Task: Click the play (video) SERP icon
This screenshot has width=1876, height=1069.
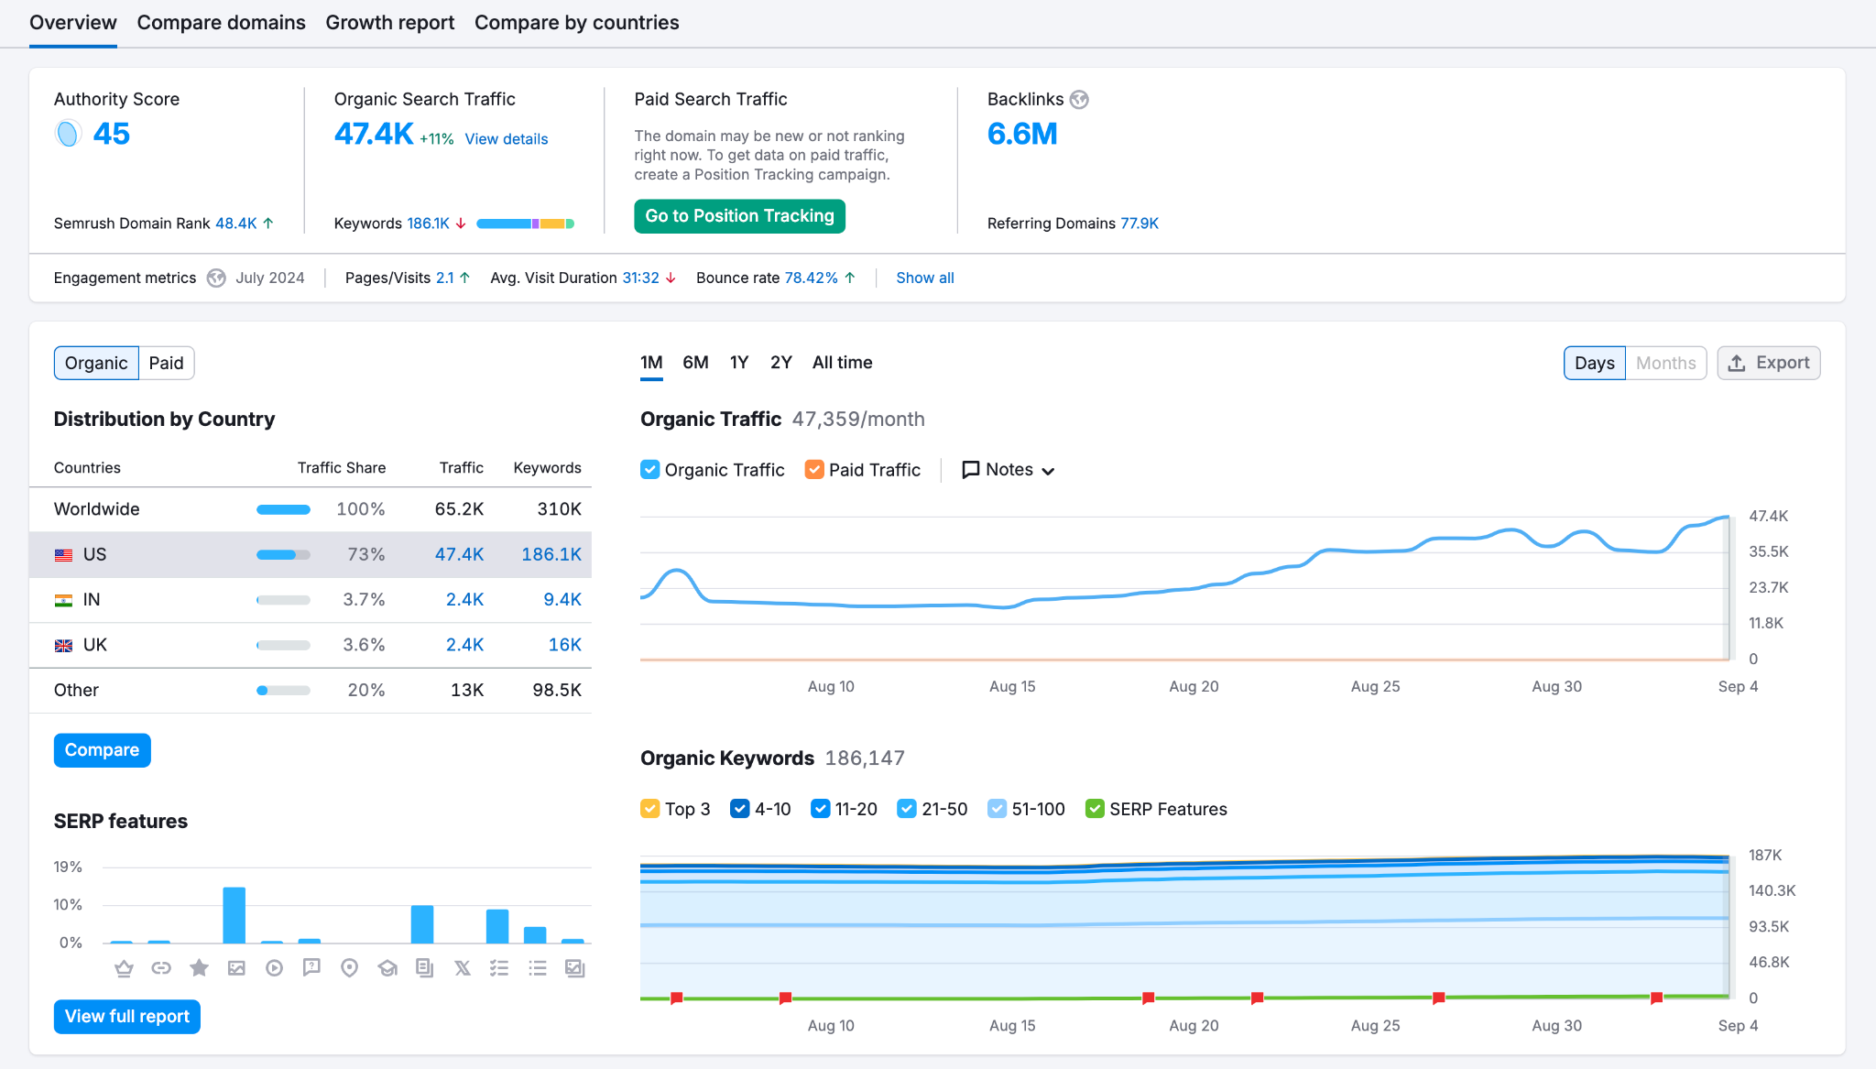Action: point(274,968)
